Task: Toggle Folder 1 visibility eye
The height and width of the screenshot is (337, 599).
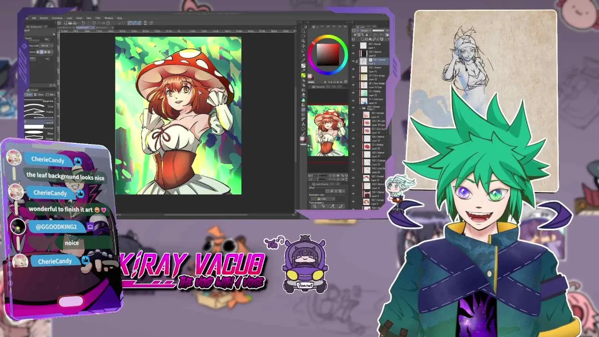Action: point(353,108)
